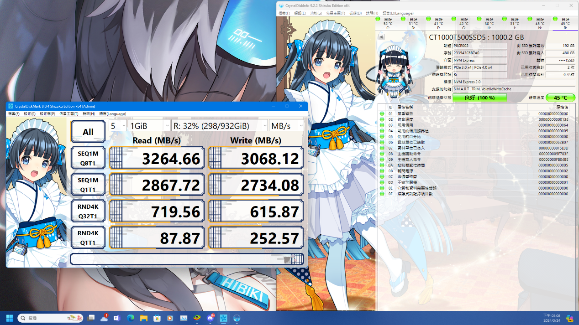This screenshot has height=325, width=579.
Task: Click SEQ1M Q8T1 read result 3264.66
Action: [x=157, y=158]
